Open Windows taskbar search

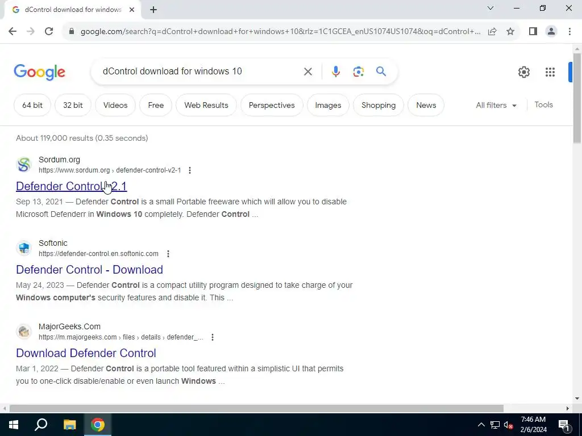[x=41, y=425]
